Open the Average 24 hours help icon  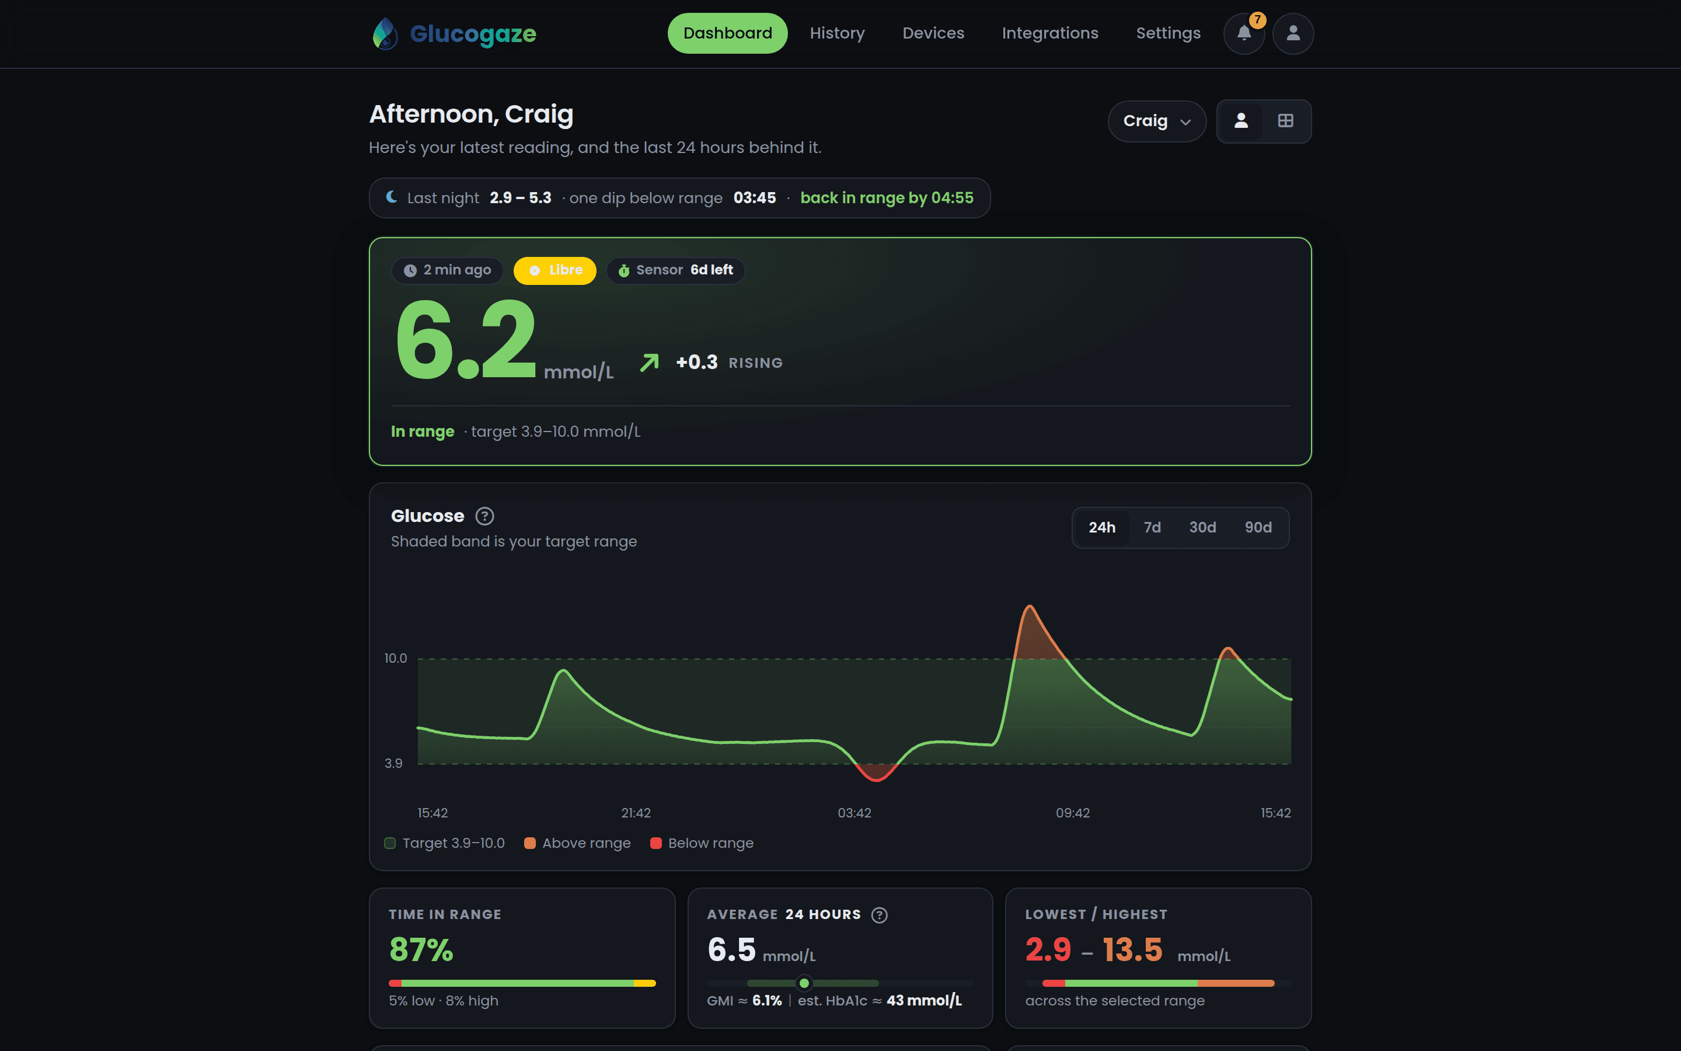point(880,915)
